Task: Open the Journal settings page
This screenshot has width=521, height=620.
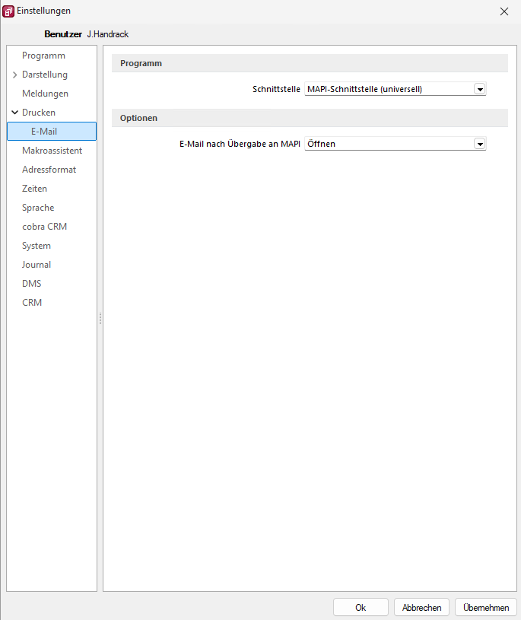Action: 37,265
